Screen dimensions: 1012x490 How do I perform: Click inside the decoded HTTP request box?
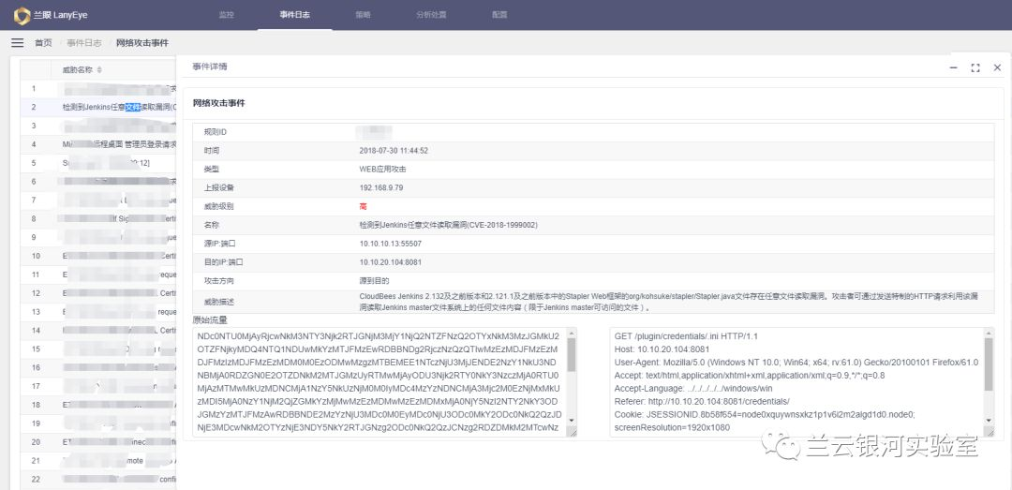coord(797,382)
